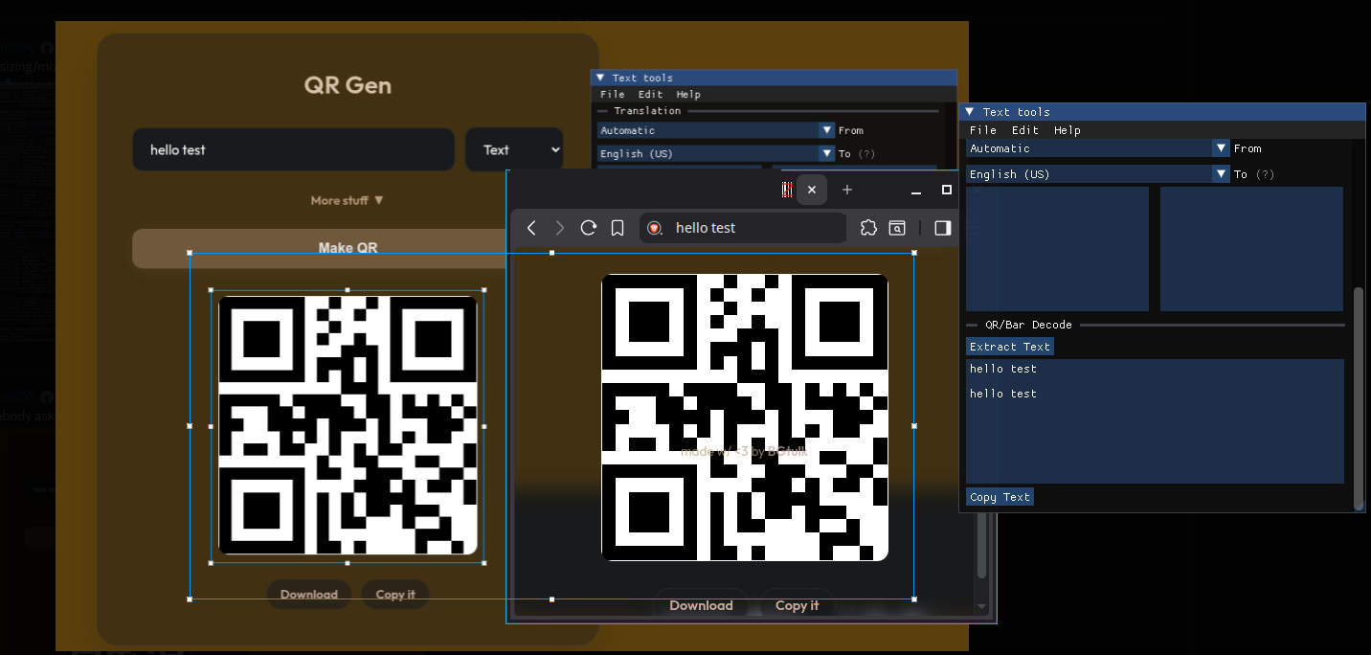Open the English (US) target dropdown on right

[1221, 174]
